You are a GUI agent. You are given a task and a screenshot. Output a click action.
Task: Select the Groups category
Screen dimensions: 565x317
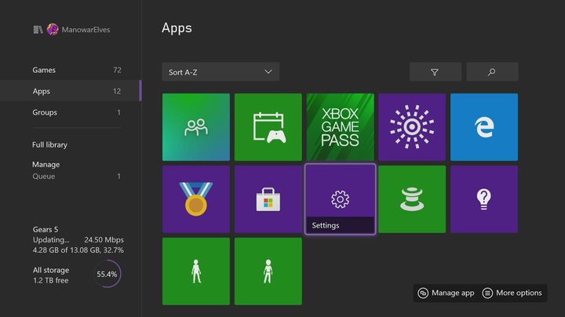coord(71,112)
